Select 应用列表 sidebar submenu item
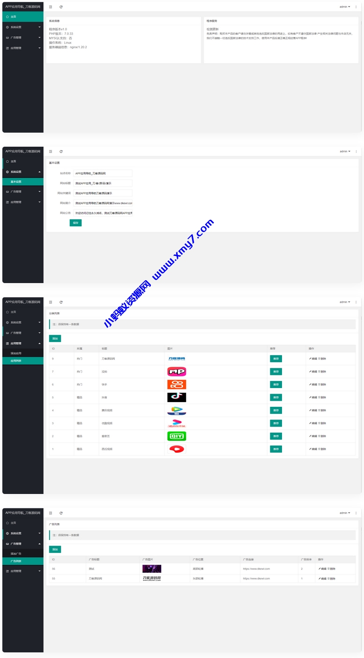 click(x=23, y=361)
